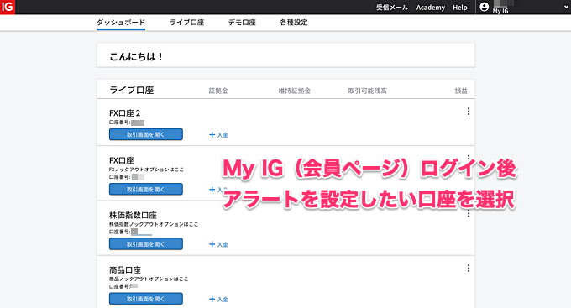
Task: Open the My IG user profile icon
Action: tap(484, 7)
